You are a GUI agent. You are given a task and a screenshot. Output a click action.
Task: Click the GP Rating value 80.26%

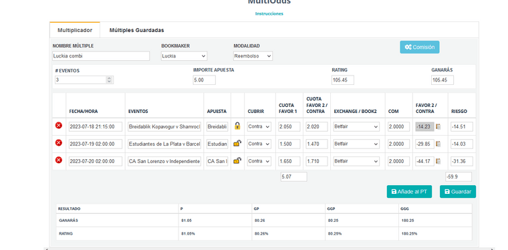pyautogui.click(x=261, y=233)
